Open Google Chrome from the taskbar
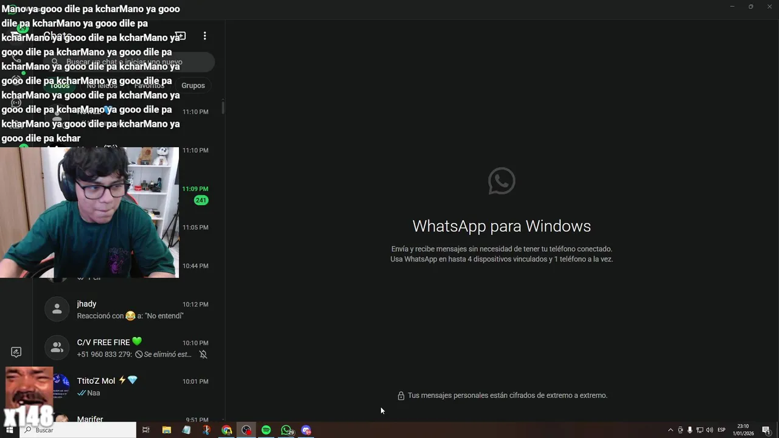This screenshot has height=438, width=779. (226, 430)
